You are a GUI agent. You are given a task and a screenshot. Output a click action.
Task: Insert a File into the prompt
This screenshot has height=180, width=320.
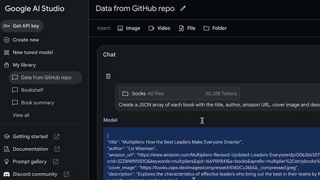pos(187,28)
